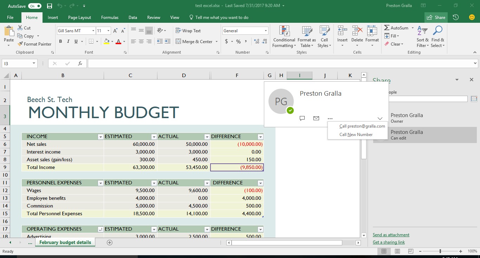Toggle Bold formatting

(60, 41)
